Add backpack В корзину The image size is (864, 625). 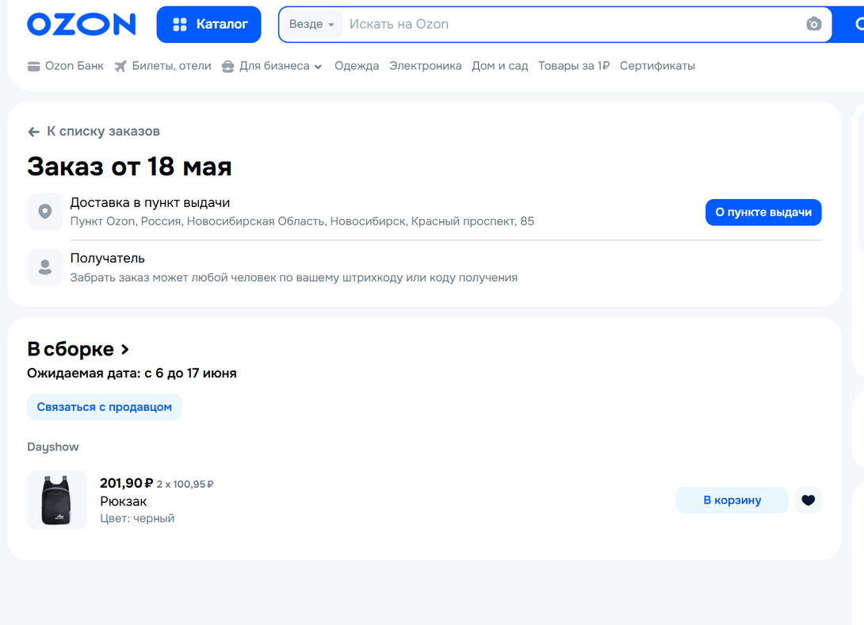tap(732, 500)
